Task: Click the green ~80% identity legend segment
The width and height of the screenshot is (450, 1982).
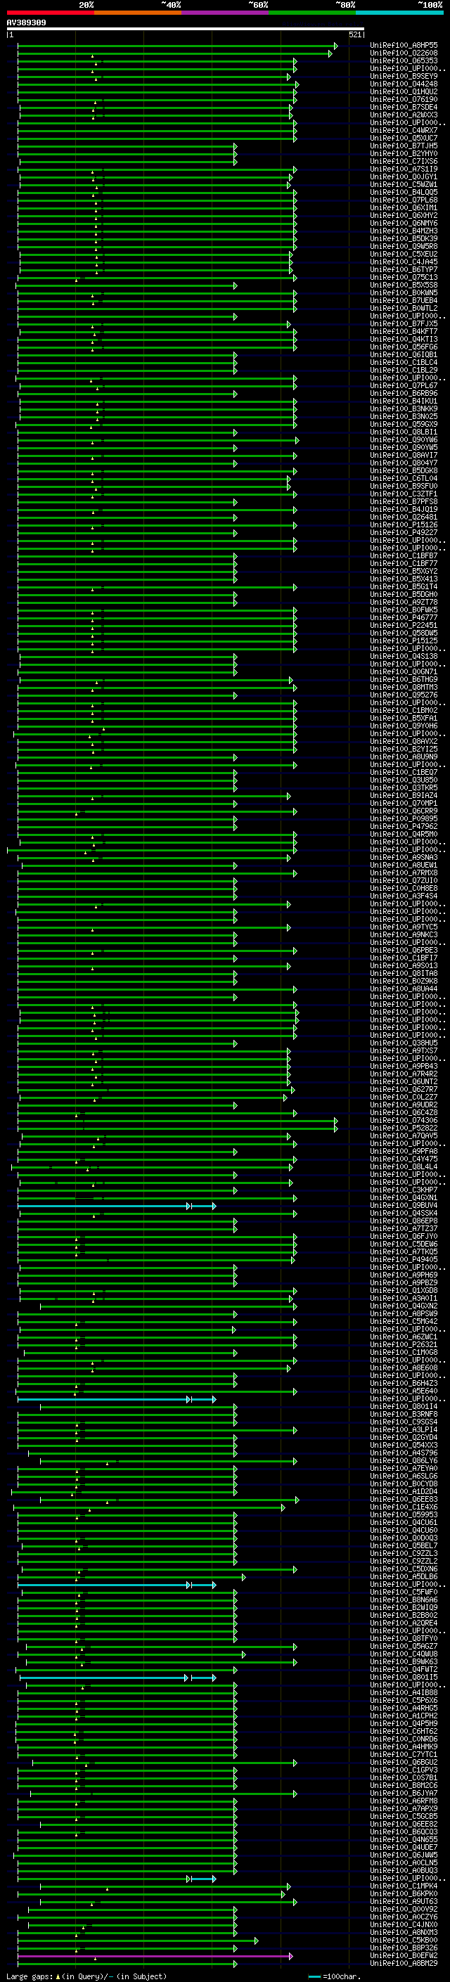Action: [312, 13]
